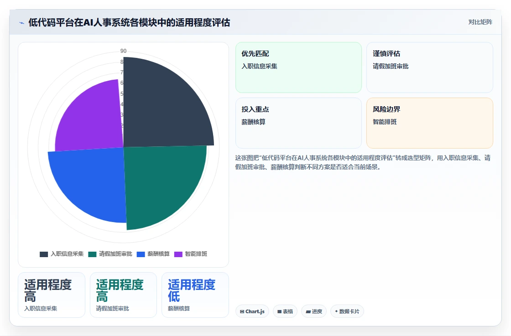Click the 90 axis label on the chart
Screen dimensions: 511x336
pos(123,51)
